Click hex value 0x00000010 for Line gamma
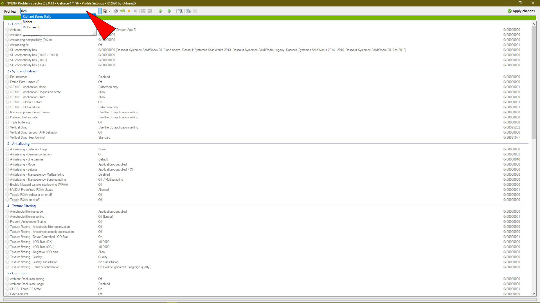The image size is (540, 303). pos(512,159)
